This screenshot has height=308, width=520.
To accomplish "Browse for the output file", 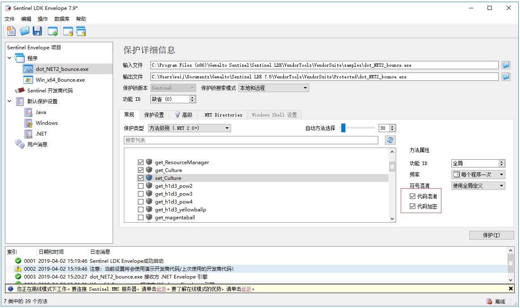I will click(506, 77).
